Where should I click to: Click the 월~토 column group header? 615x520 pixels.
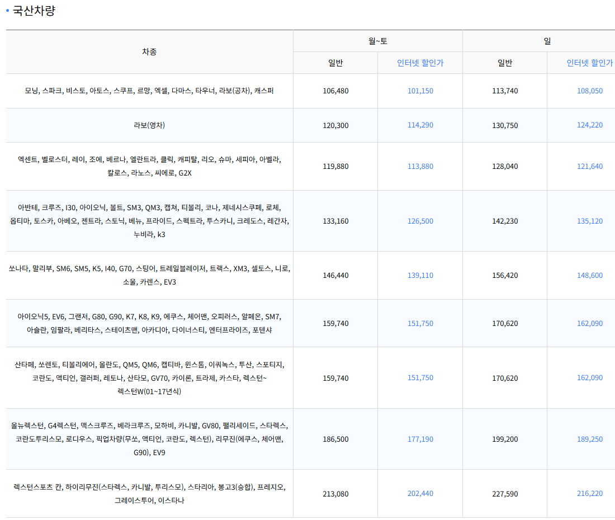(x=378, y=41)
